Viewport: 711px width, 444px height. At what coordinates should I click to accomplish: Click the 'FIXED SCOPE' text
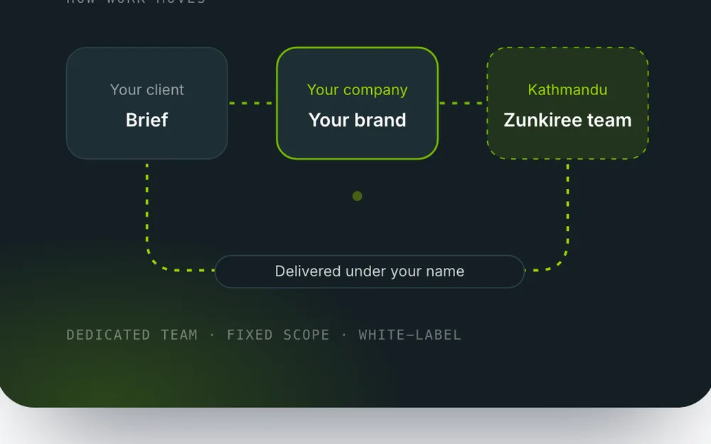coord(278,335)
